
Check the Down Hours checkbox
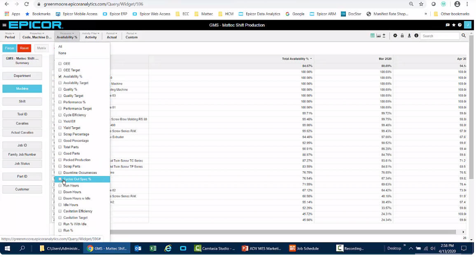point(60,192)
